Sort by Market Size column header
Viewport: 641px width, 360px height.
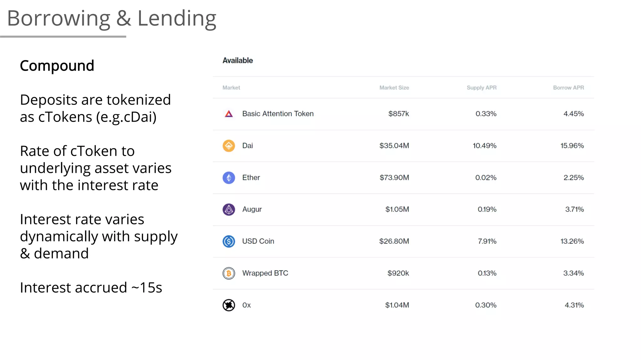(x=394, y=88)
